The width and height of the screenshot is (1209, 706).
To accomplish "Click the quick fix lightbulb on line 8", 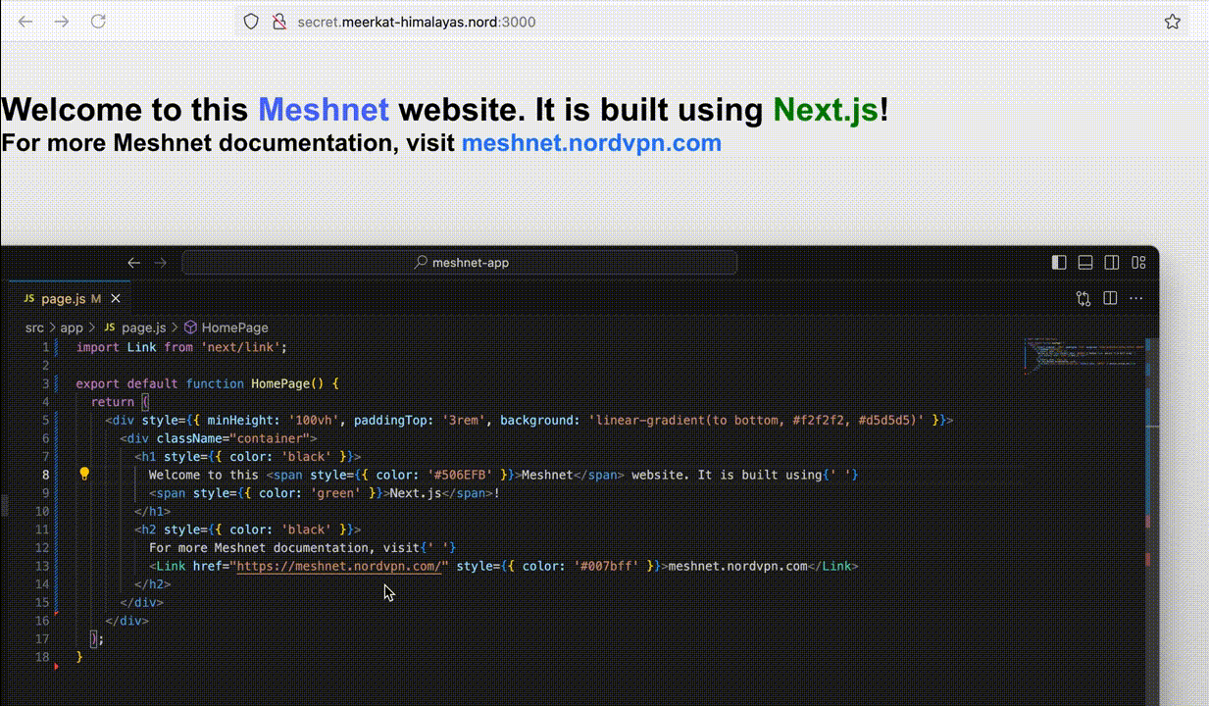I will point(84,475).
